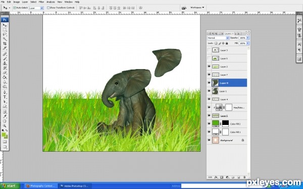Image resolution: width=303 pixels, height=189 pixels.
Task: Open the Analysis menu
Action: [x=50, y=2]
